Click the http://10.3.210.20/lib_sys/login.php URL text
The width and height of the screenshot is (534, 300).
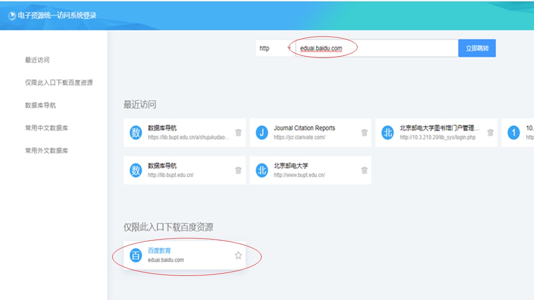[x=438, y=137]
